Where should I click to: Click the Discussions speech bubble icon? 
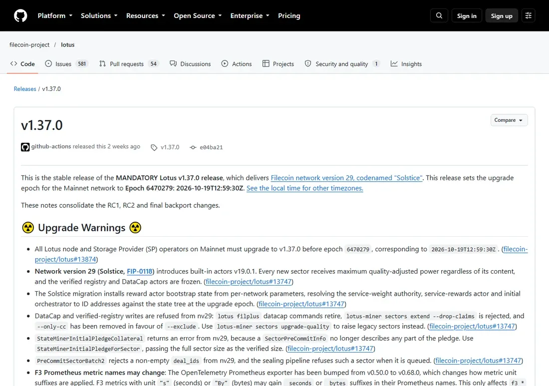[x=173, y=64]
